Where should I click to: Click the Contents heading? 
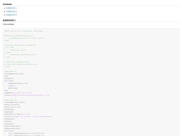7,4
